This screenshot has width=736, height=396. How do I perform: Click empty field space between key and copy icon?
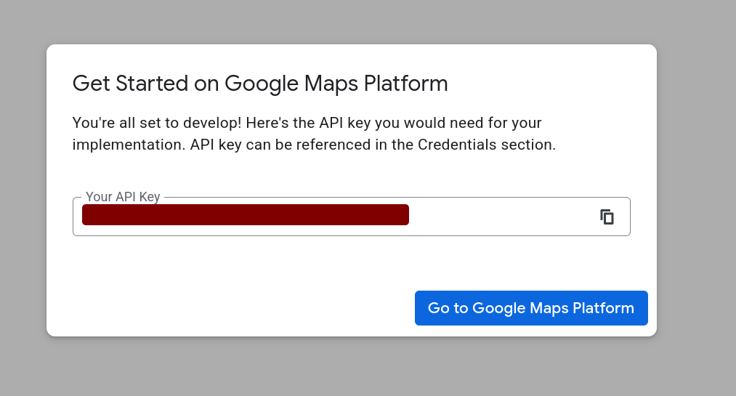[501, 217]
